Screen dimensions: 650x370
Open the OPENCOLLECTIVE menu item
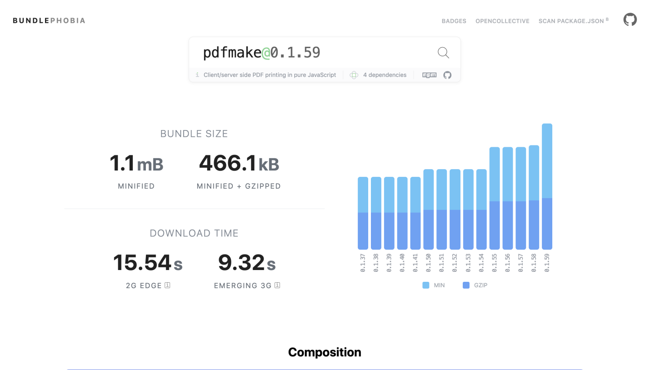(502, 21)
